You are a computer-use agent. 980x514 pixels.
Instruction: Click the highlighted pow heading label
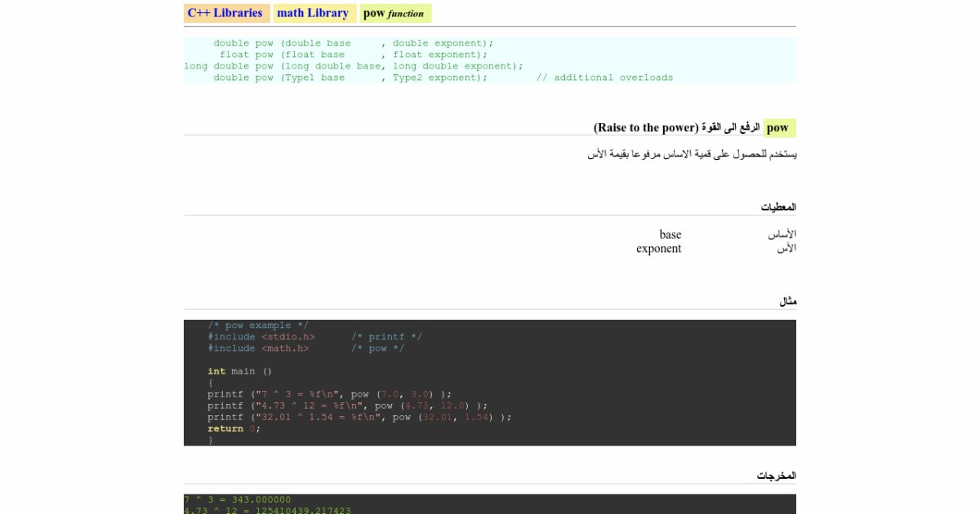[777, 127]
